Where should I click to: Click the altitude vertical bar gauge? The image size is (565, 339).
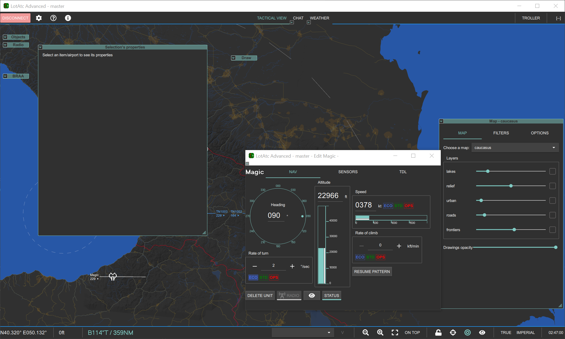point(322,245)
